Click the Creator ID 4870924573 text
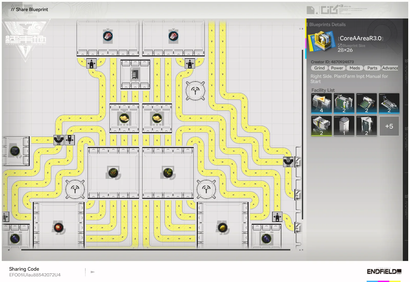This screenshot has width=410, height=282. tap(332, 62)
